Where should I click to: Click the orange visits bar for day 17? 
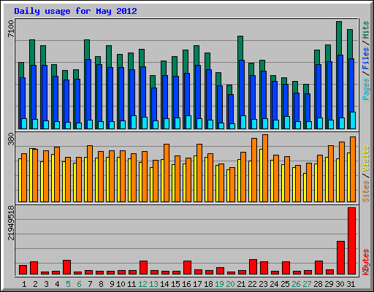pyautogui.click(x=199, y=173)
